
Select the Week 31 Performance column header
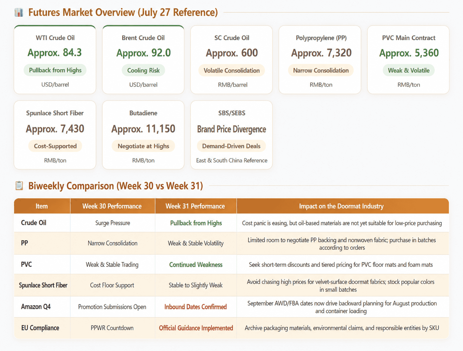(195, 206)
